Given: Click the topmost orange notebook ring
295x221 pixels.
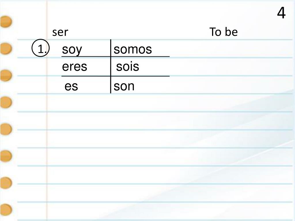Looking at the screenshot, I should click(x=6, y=22).
